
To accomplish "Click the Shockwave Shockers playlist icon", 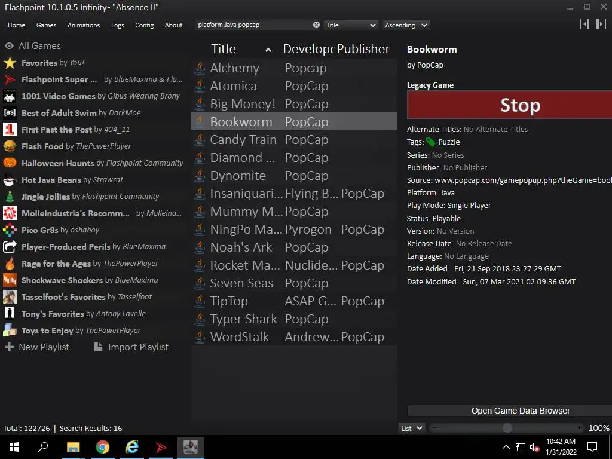I will coord(10,280).
